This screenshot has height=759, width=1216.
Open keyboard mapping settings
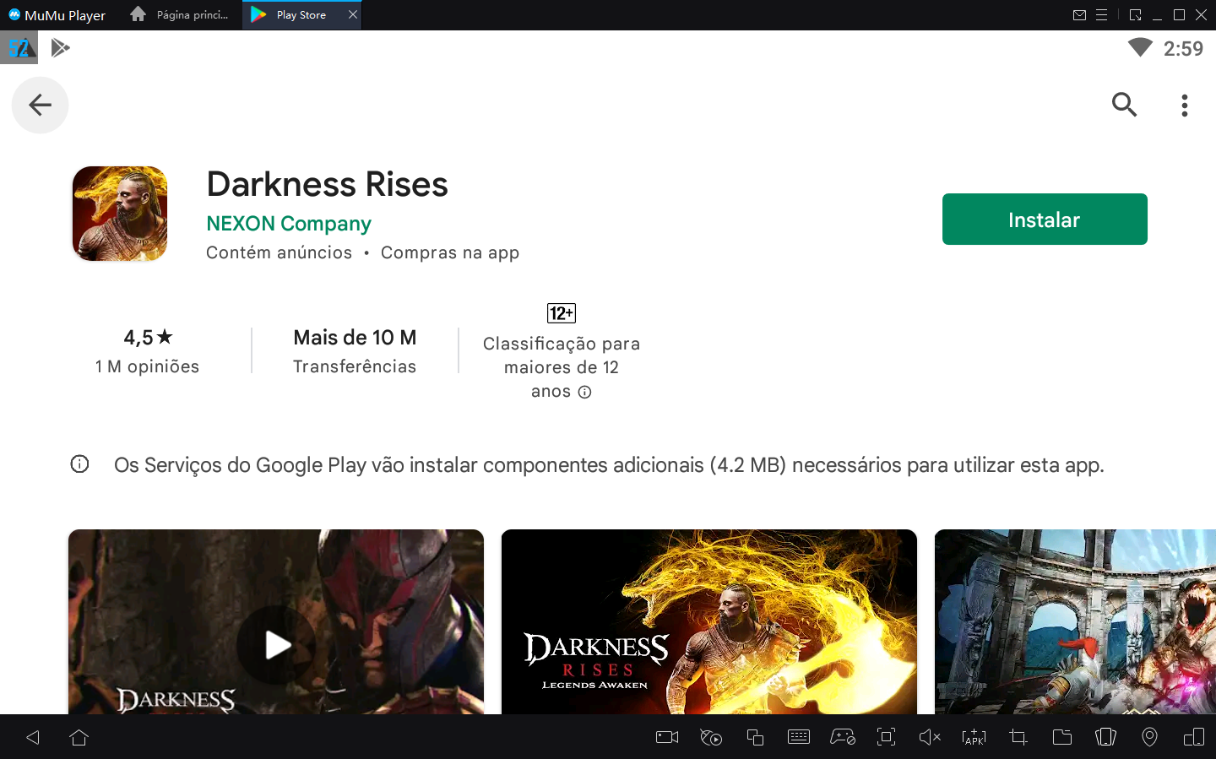tap(799, 736)
